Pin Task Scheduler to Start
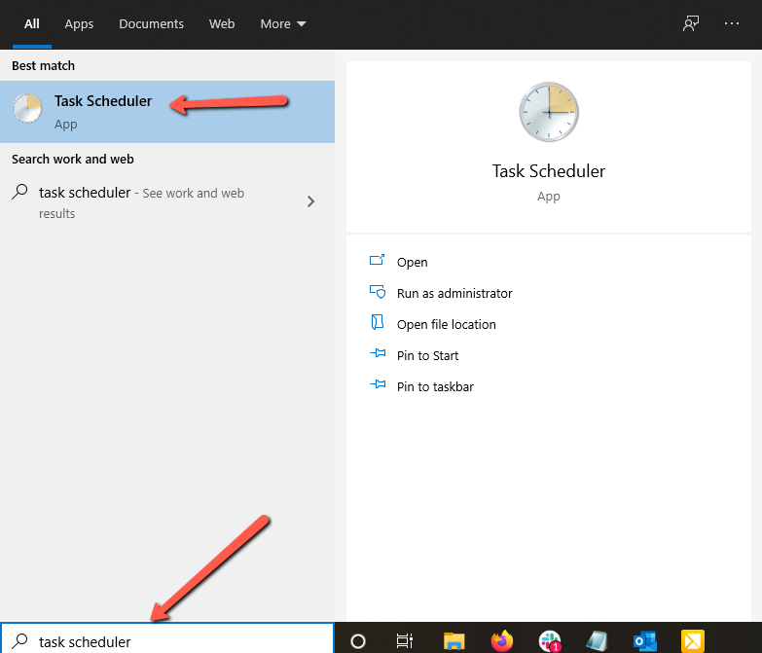762x653 pixels. pos(427,355)
